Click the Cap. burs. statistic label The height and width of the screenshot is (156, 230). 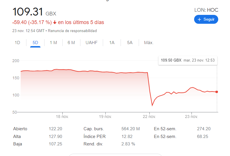94,129
